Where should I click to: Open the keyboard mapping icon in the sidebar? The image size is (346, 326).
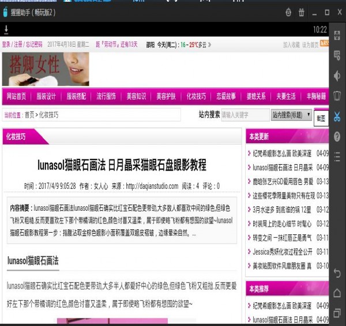point(337,55)
